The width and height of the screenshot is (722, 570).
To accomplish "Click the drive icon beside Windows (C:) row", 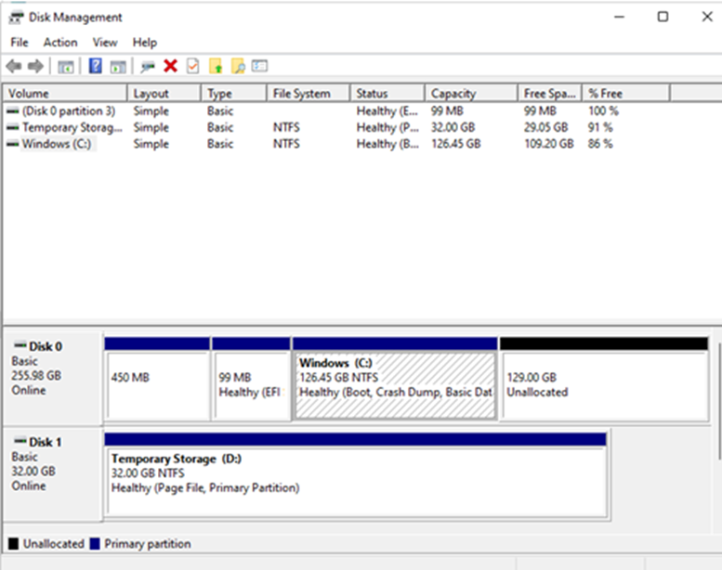I will (x=13, y=144).
